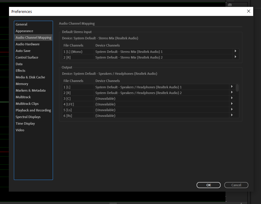Open the Video preferences section

(20, 130)
